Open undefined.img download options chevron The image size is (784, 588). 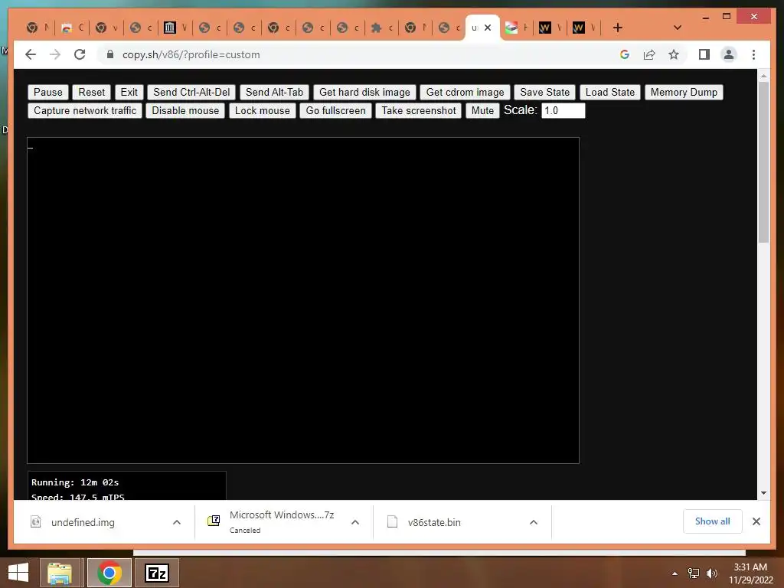(177, 522)
